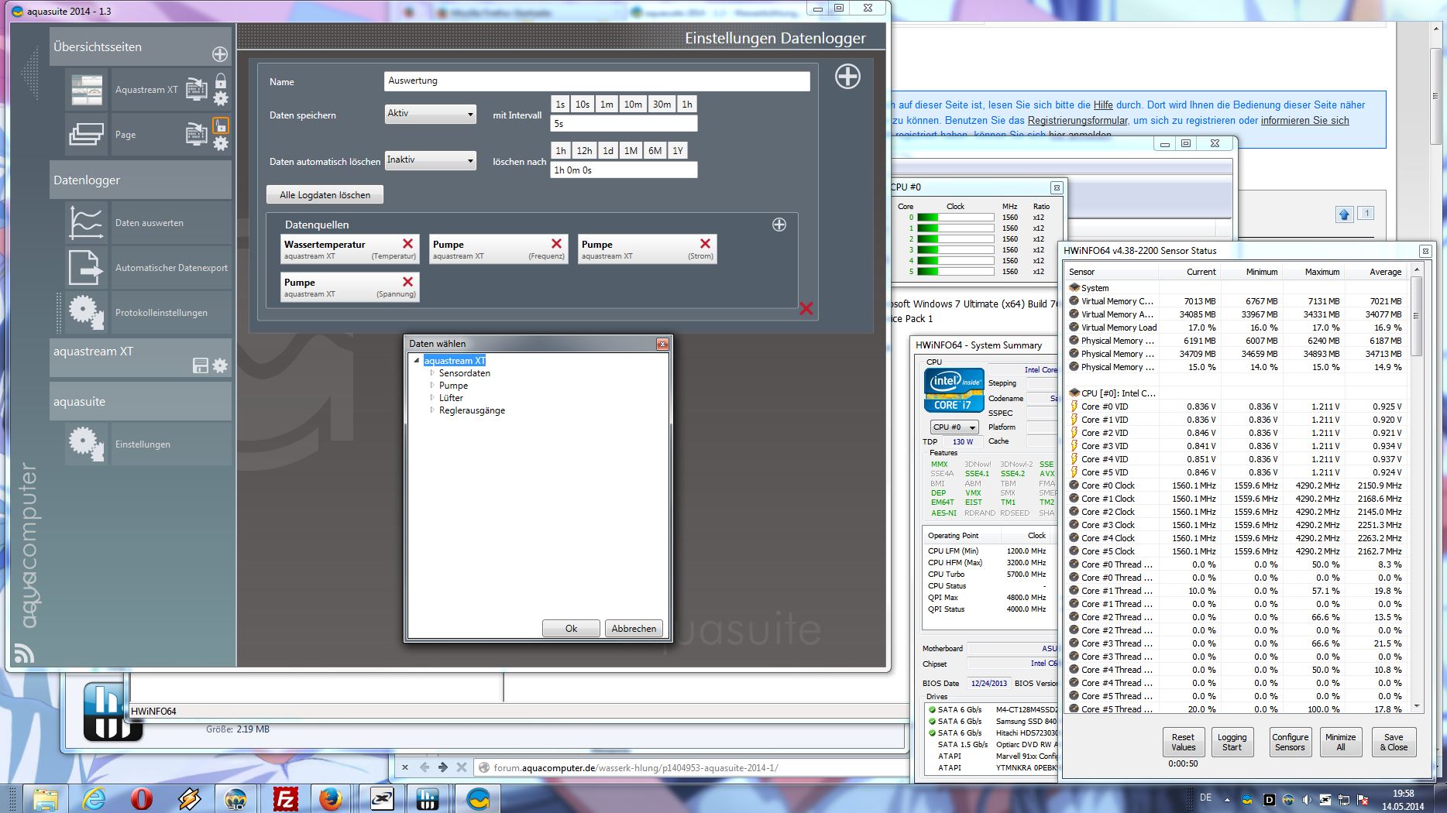Open the Daten automatisch löschen dropdown
Screen dimensions: 1447x813
(430, 160)
